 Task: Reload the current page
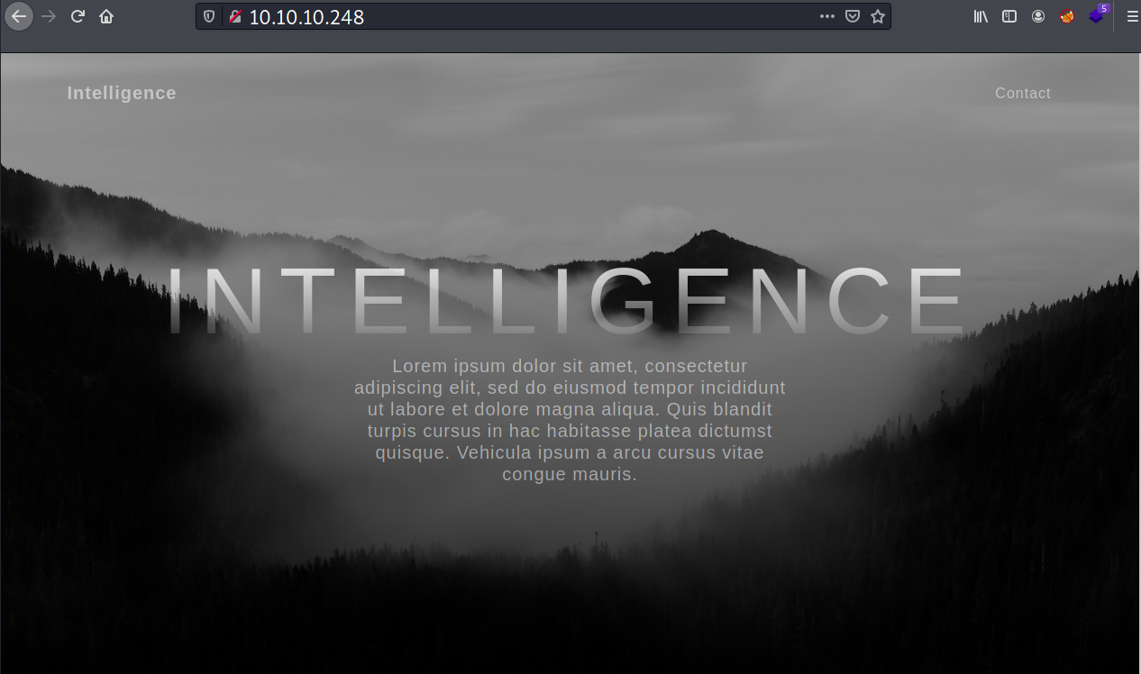(x=78, y=16)
